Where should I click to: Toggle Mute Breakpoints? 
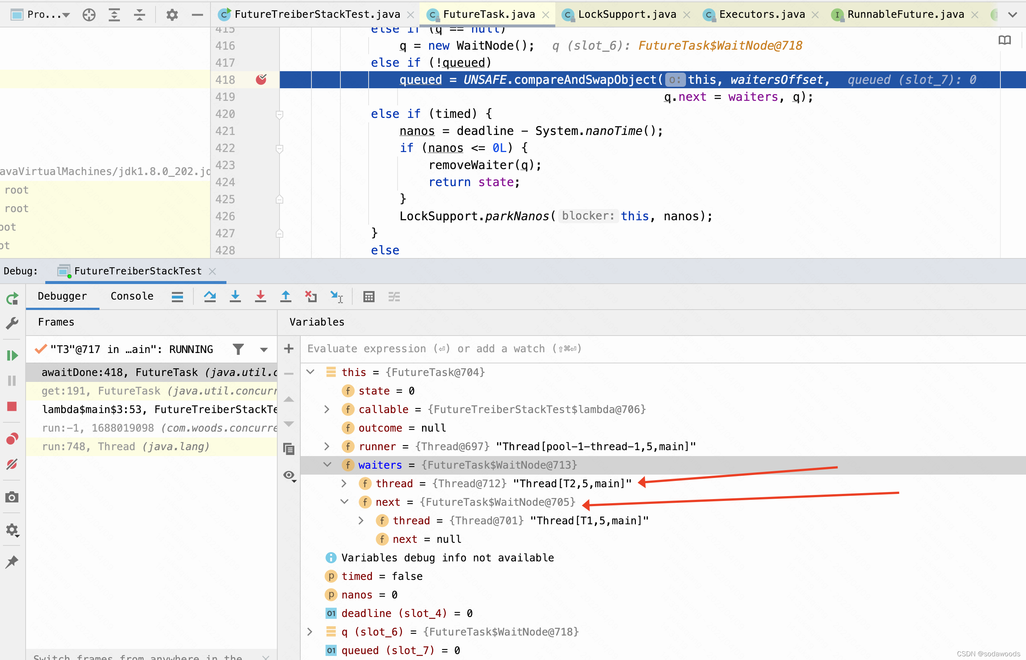coord(12,464)
